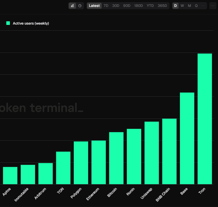This screenshot has height=207, width=218.
Task: Set granularity to W (weekly)
Action: (x=182, y=6)
